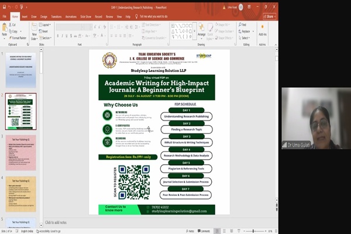Select the pink third slide thumbnail
This screenshot has width=351, height=234.
point(21,153)
